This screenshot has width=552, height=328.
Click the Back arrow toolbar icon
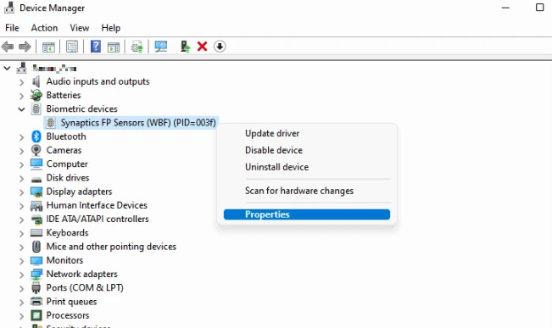pos(8,47)
